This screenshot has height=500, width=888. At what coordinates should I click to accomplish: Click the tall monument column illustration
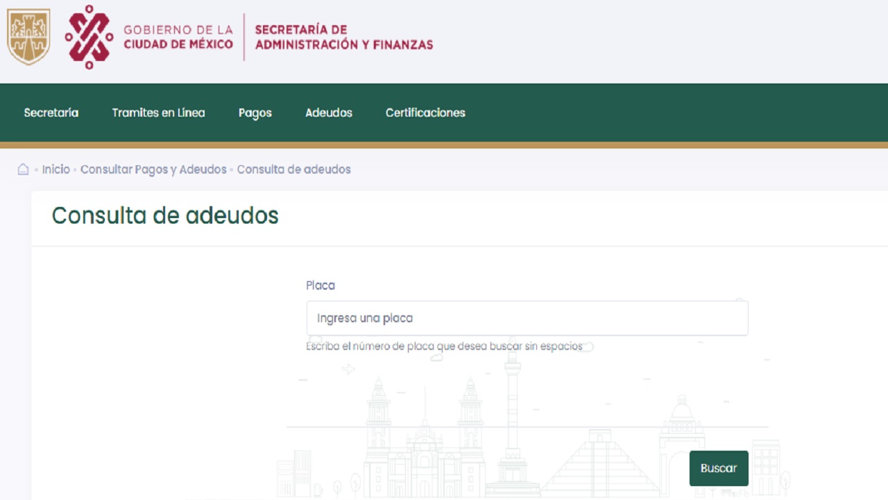pos(513,424)
